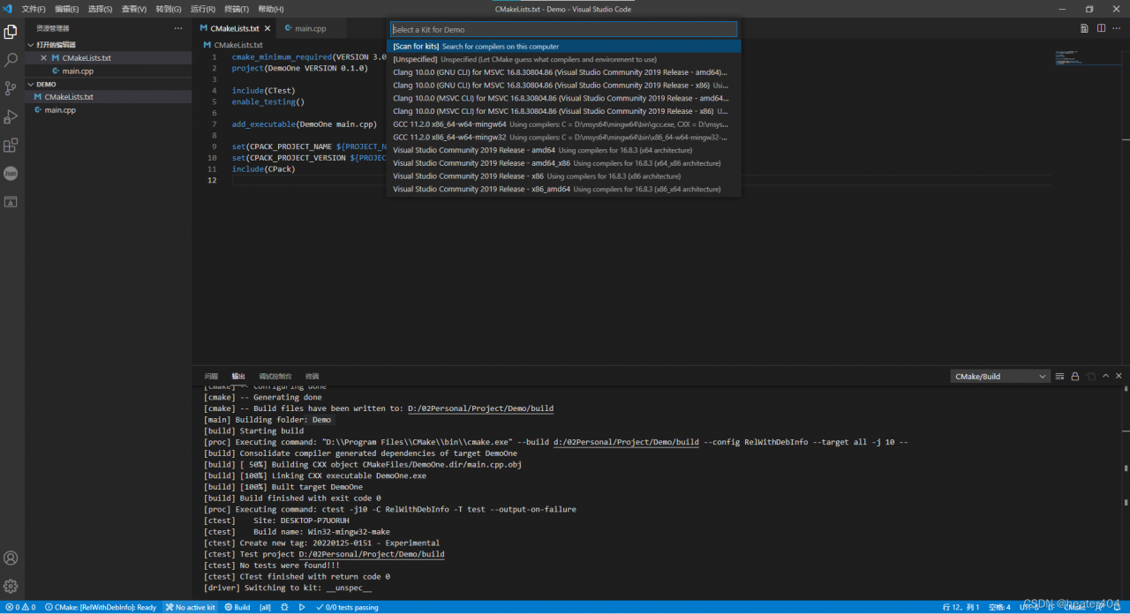Select Clang 10.0.0 (GNU CLI) amd64 kit
1130x614 pixels.
pyautogui.click(x=563, y=72)
